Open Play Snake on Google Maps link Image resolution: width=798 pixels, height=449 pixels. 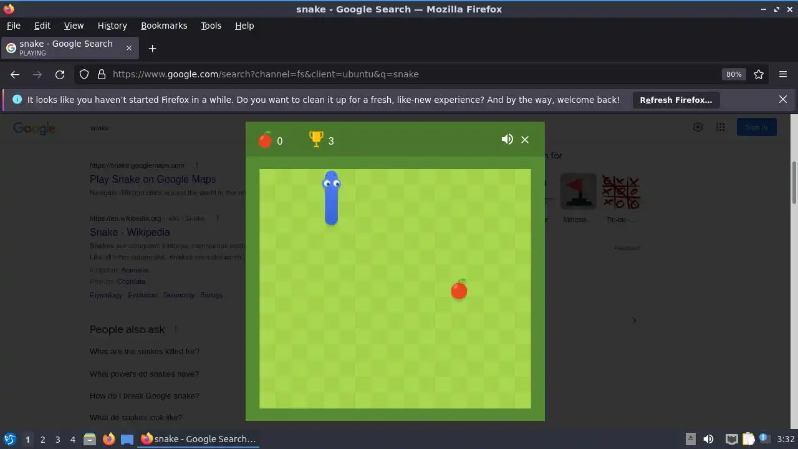(x=153, y=179)
